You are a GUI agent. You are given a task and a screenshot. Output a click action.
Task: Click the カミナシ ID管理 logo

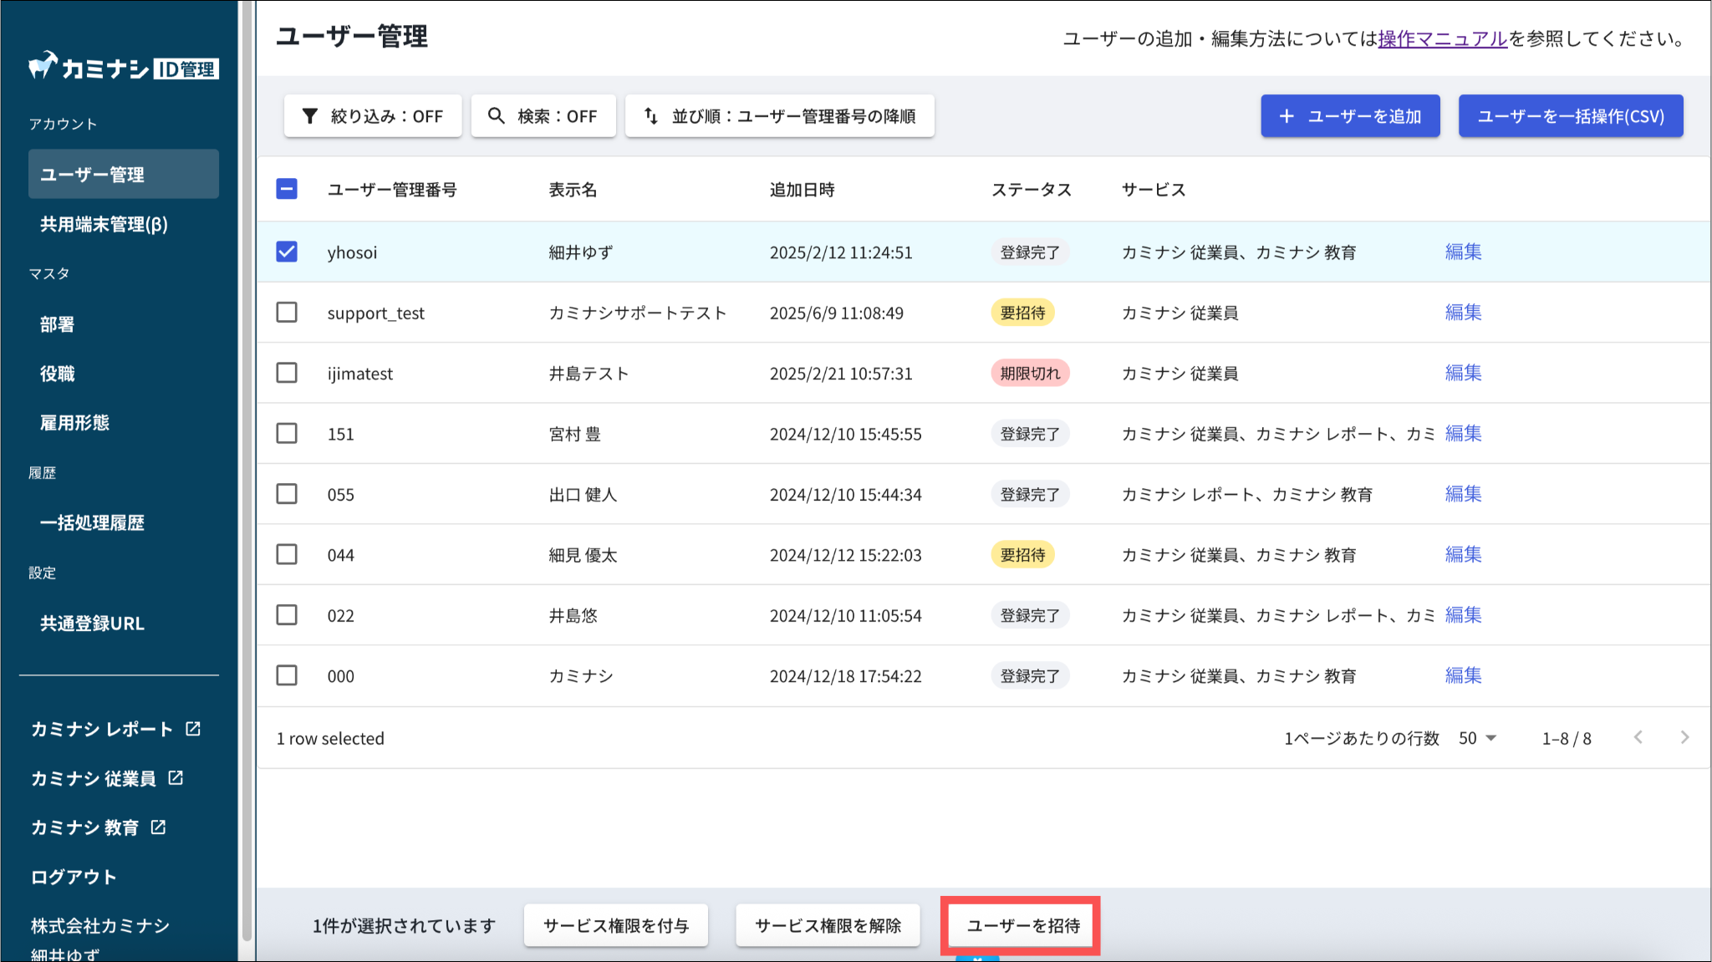coord(123,67)
